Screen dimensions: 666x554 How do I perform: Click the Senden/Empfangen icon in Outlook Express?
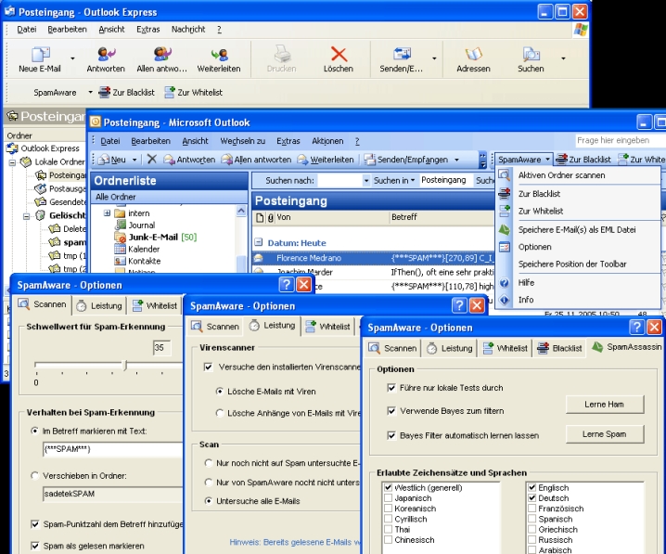pos(403,55)
